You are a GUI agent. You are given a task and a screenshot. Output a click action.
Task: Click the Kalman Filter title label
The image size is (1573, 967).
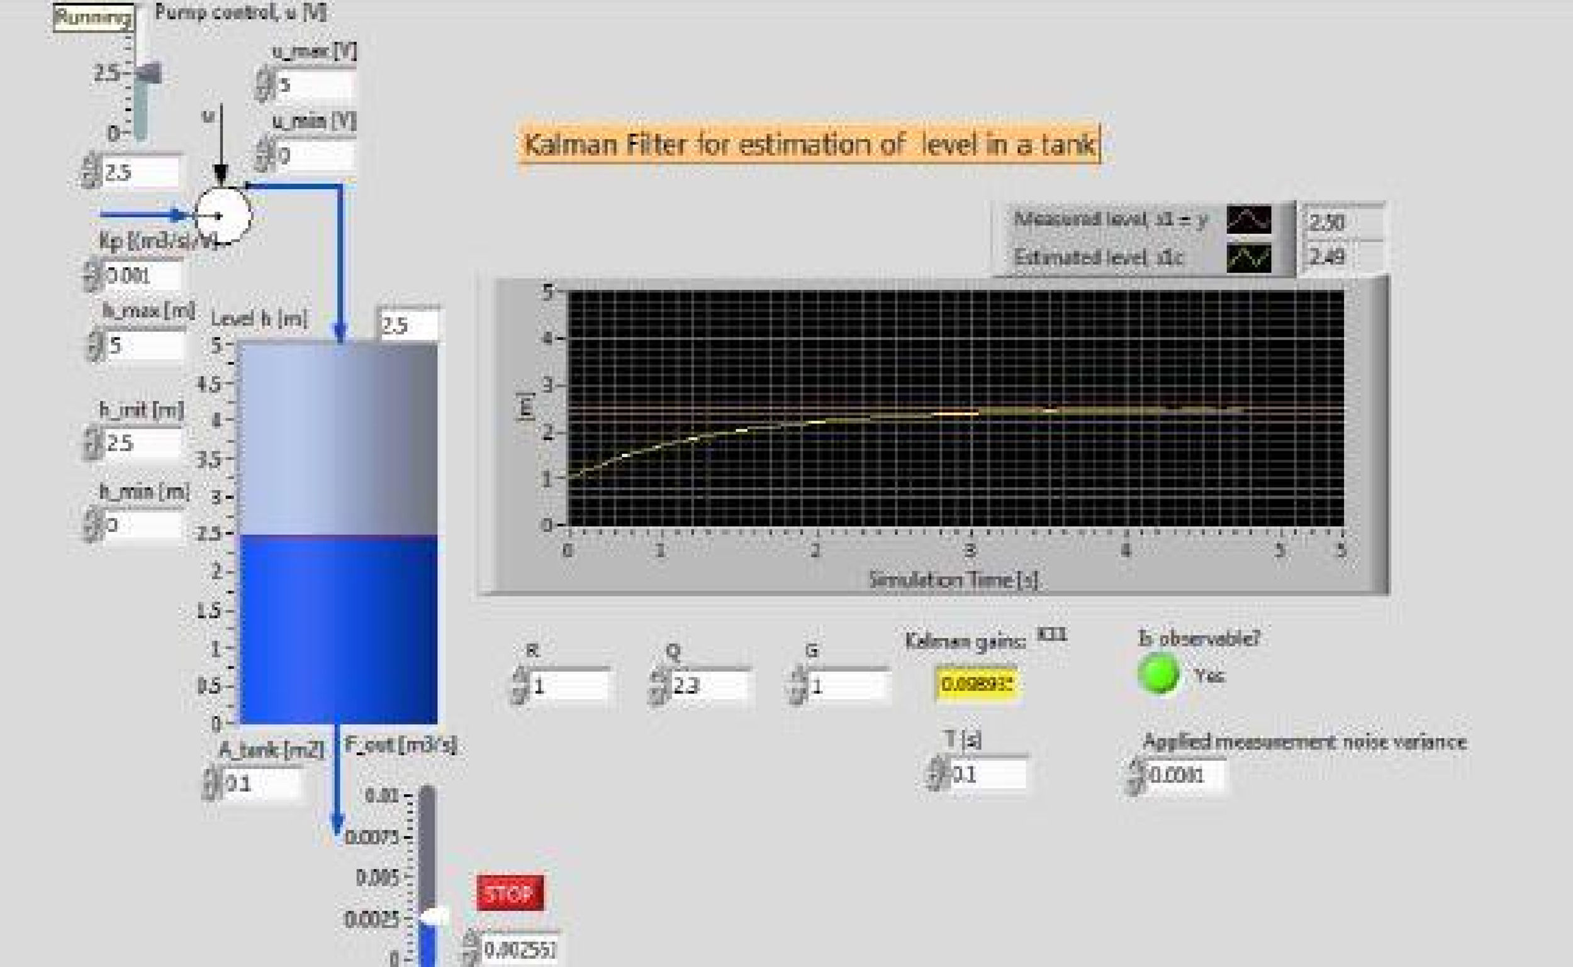pyautogui.click(x=809, y=144)
